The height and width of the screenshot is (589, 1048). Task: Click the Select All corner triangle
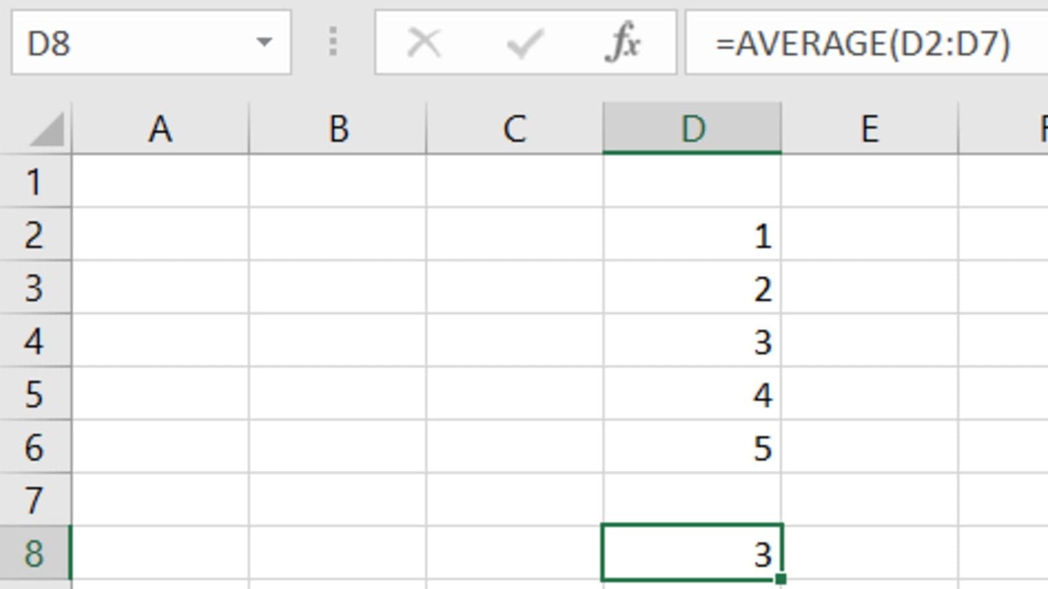point(47,129)
